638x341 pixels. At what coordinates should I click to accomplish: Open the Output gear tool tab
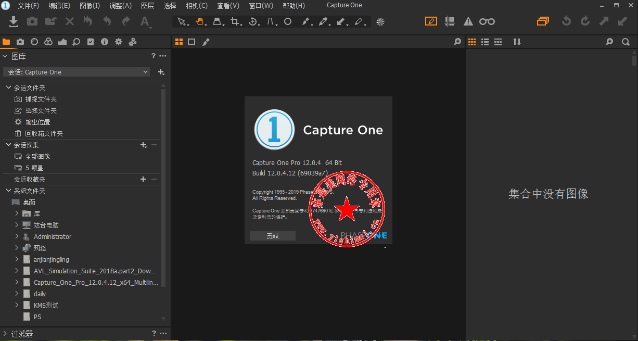(119, 42)
